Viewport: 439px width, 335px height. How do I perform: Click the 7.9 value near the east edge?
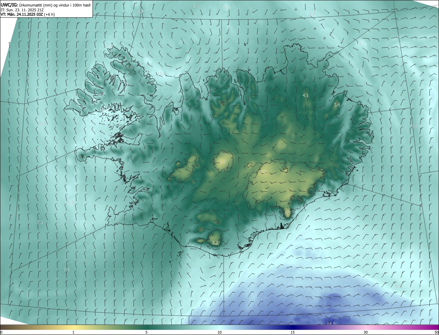(x=414, y=126)
